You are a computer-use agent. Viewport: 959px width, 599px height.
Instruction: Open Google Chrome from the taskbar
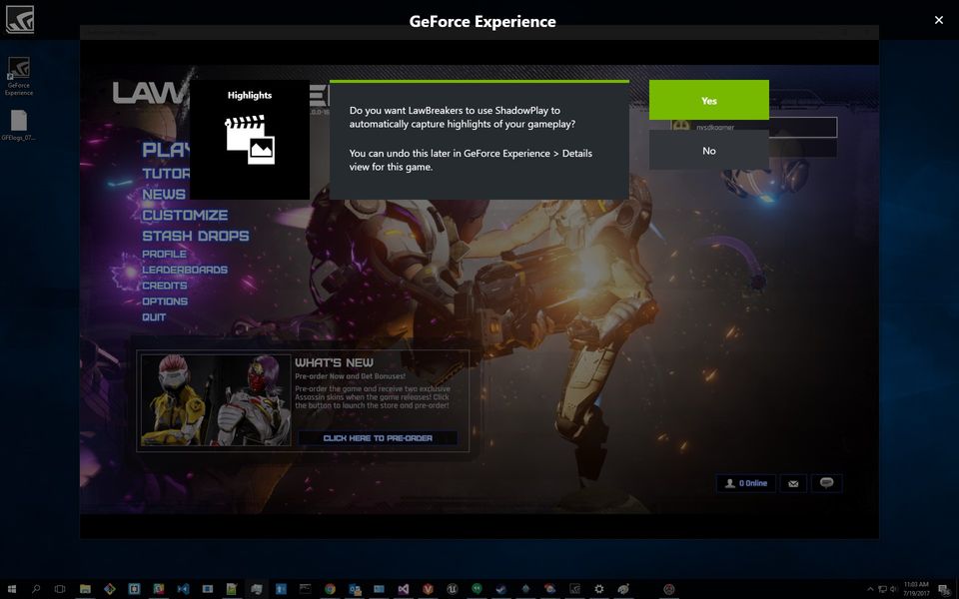tap(330, 589)
